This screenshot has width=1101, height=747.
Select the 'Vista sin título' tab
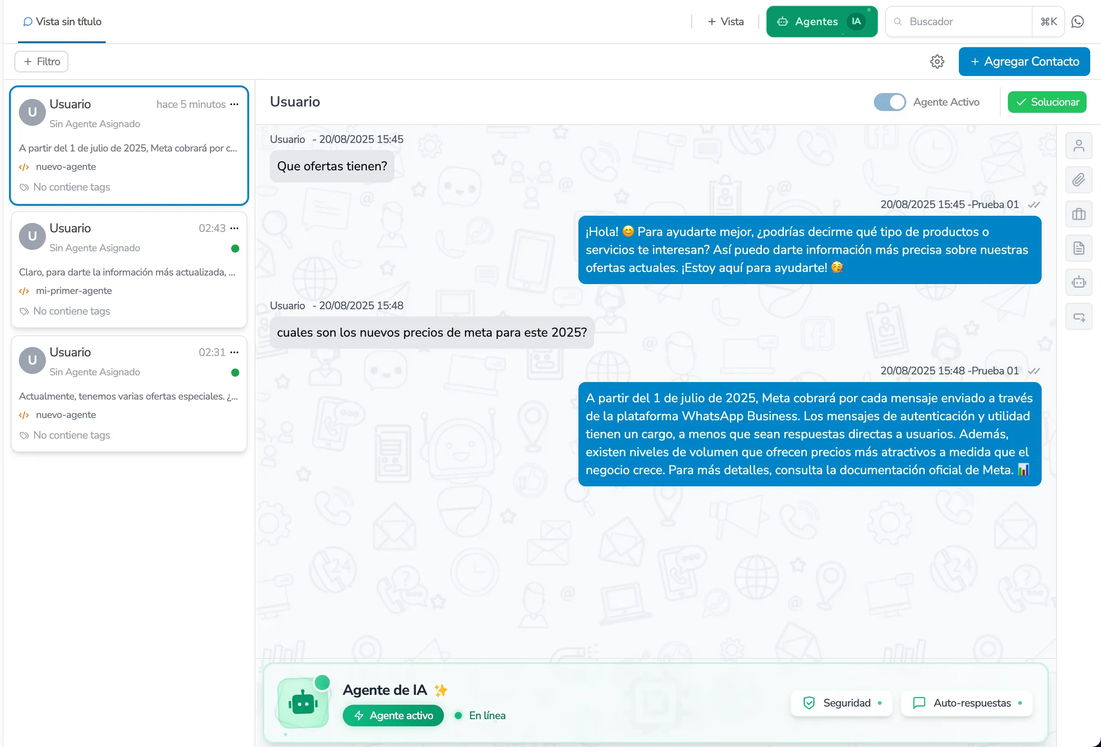coord(61,21)
